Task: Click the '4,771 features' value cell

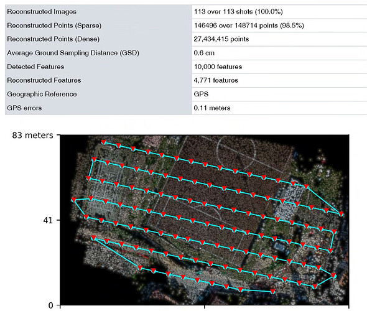Action: 216,80
